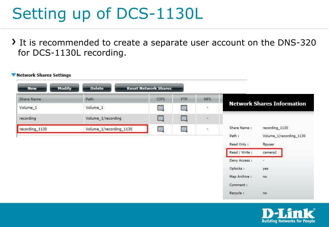Collapse the Network Shares Settings section
Viewport: 329px width, 227px height.
(14, 75)
